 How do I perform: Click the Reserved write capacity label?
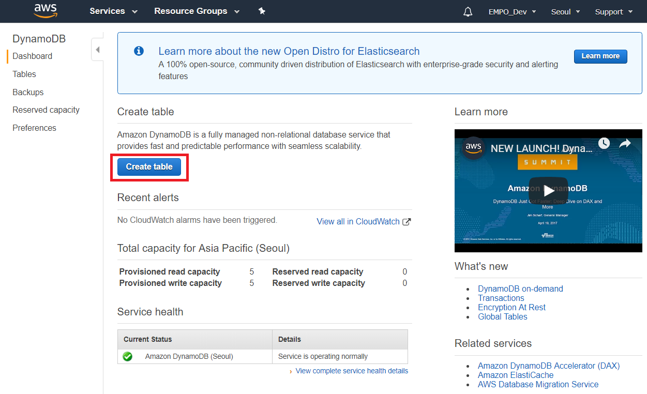tap(319, 283)
